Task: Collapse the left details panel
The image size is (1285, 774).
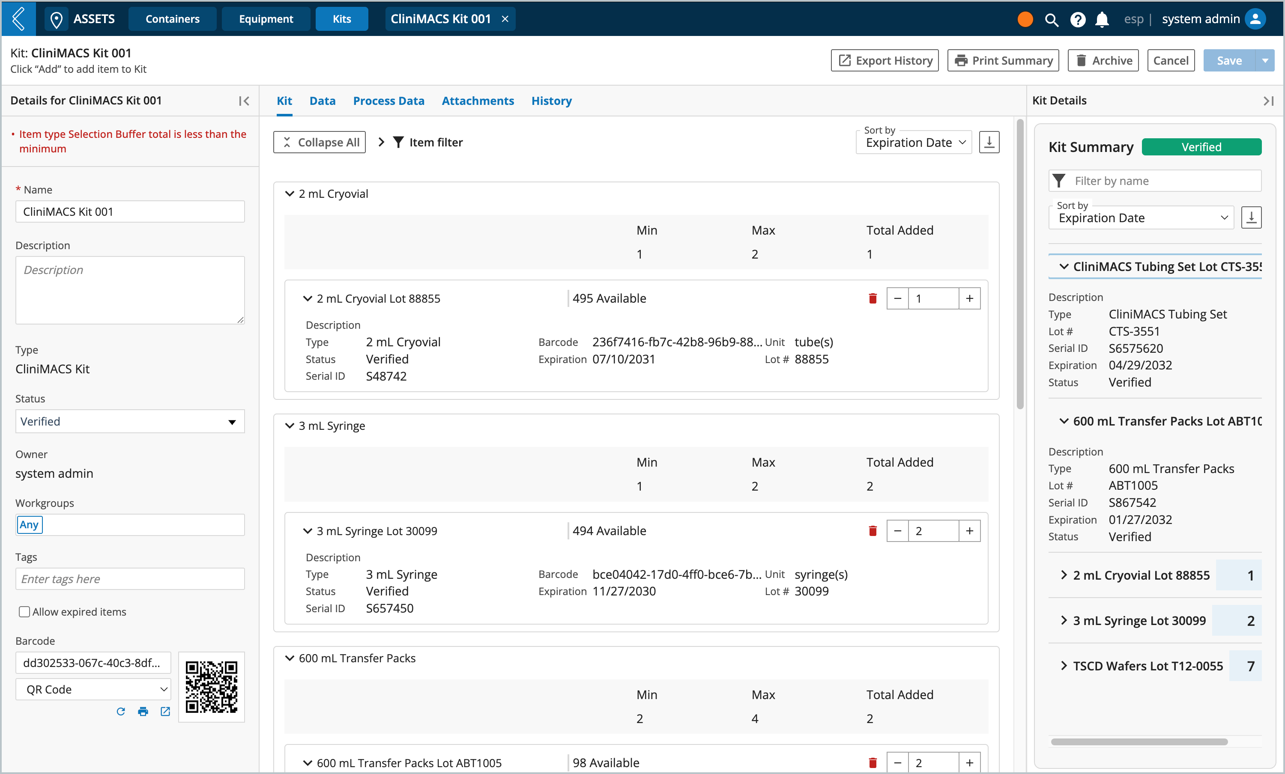Action: 244,101
